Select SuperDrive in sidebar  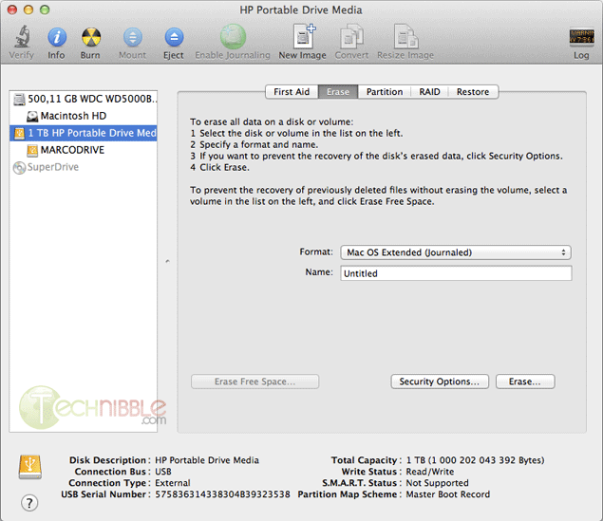(84, 167)
